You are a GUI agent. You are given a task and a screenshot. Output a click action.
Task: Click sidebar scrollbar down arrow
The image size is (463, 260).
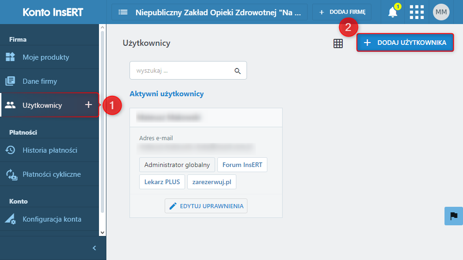pos(103,233)
